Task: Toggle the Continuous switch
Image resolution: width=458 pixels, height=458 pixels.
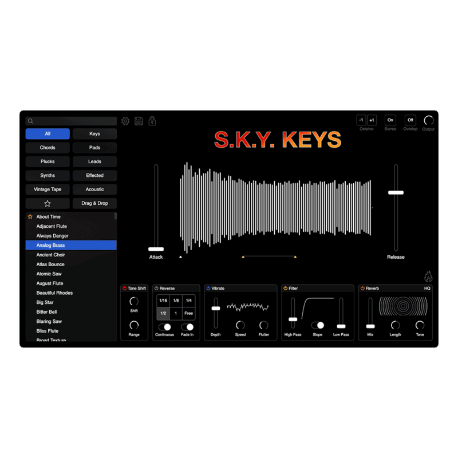Action: [x=164, y=327]
